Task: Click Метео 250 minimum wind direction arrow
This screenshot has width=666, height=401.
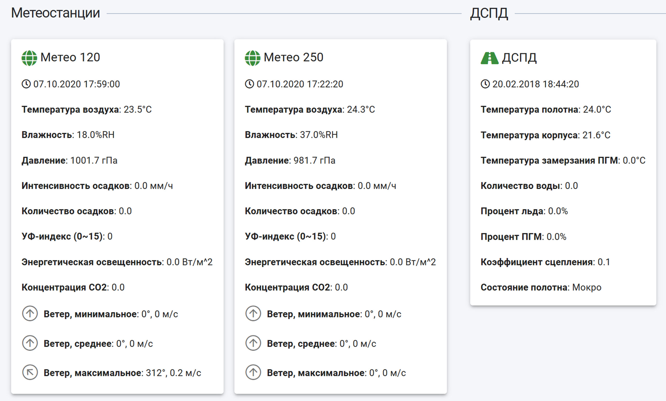Action: [253, 313]
